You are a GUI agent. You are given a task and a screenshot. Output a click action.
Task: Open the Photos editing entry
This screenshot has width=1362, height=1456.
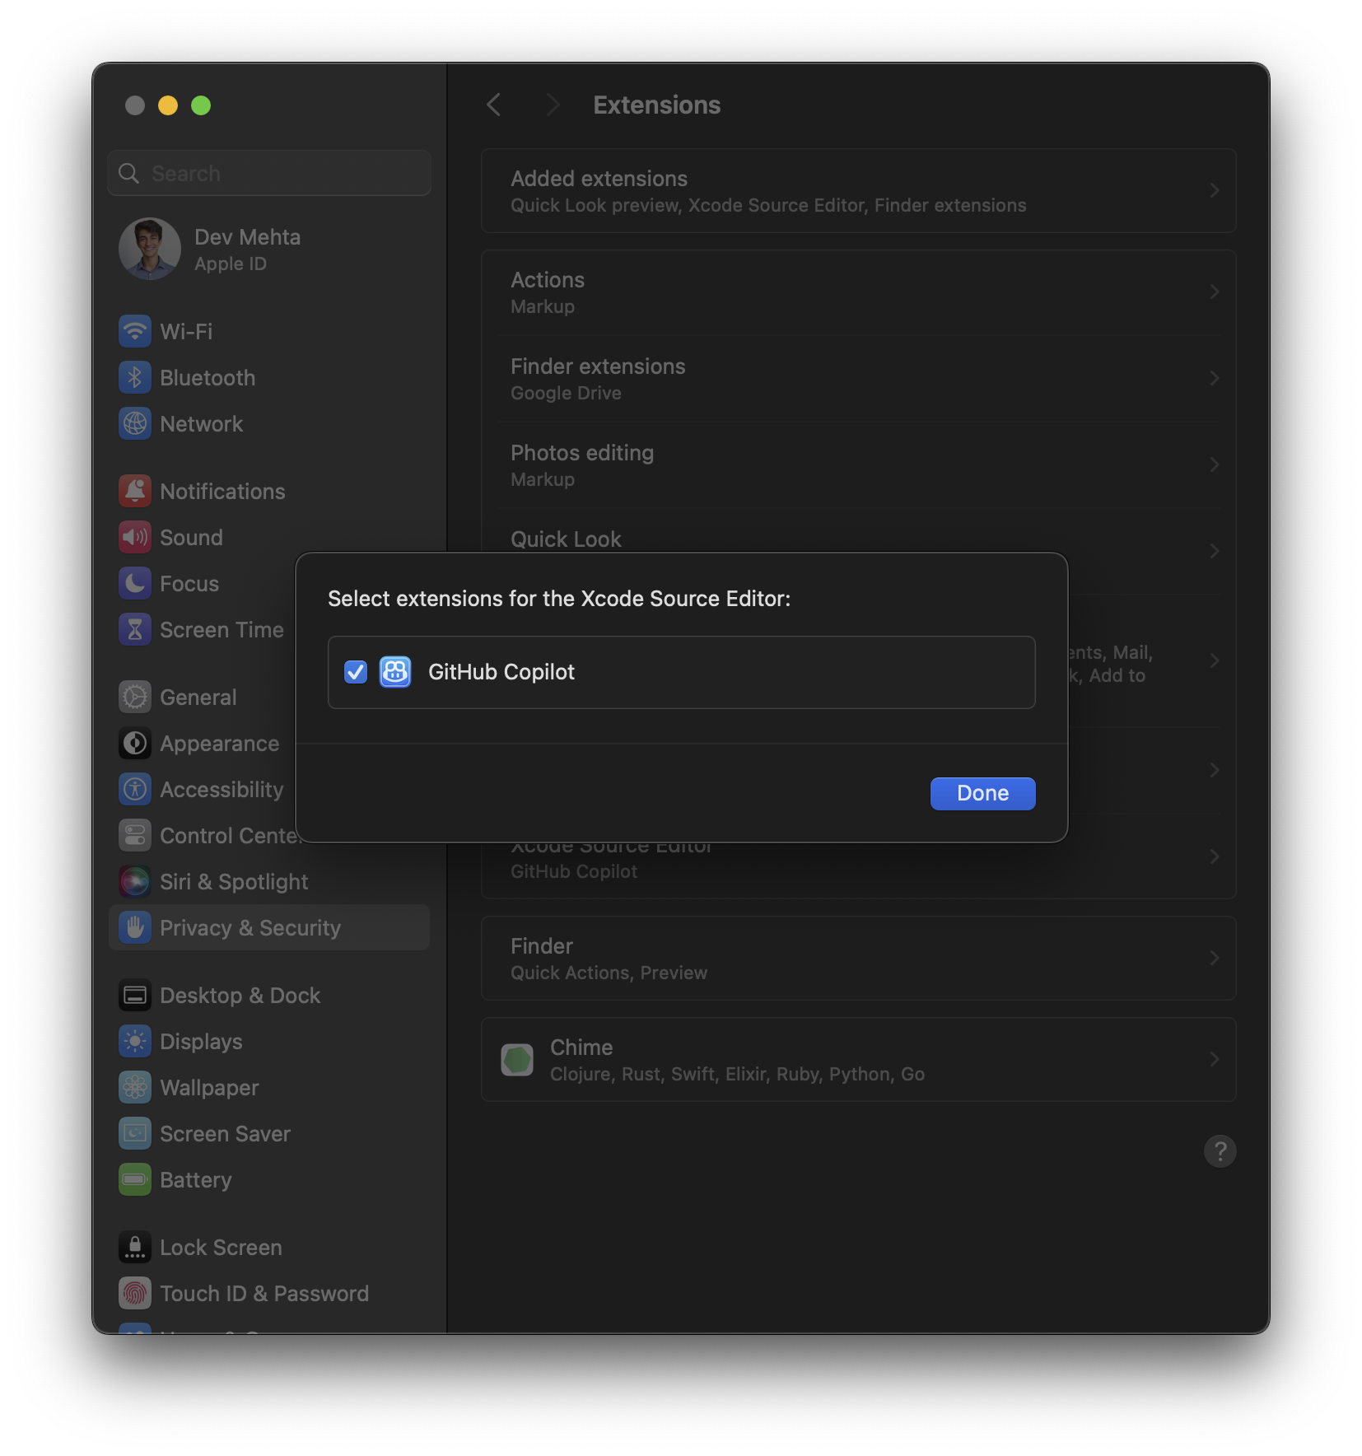coord(858,464)
